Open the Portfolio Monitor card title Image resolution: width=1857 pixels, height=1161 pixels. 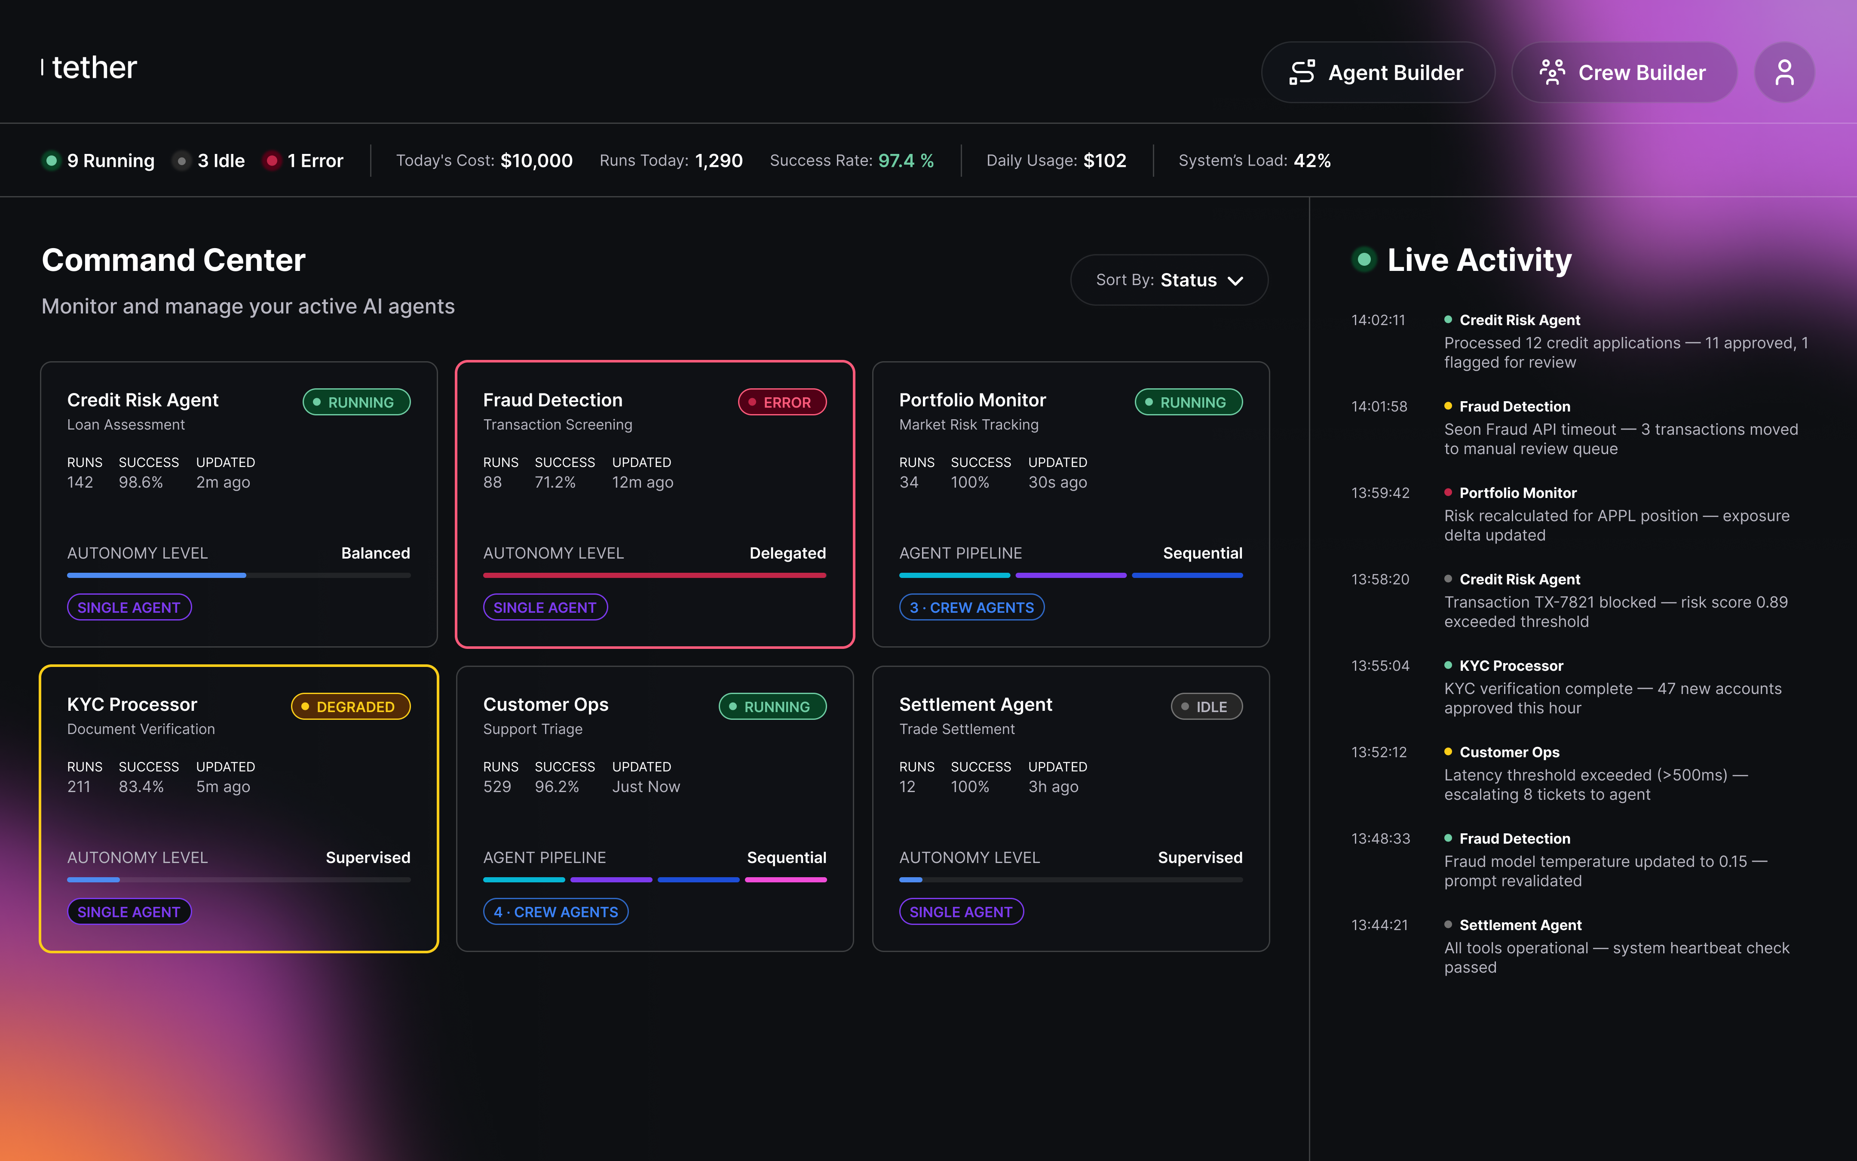coord(972,400)
